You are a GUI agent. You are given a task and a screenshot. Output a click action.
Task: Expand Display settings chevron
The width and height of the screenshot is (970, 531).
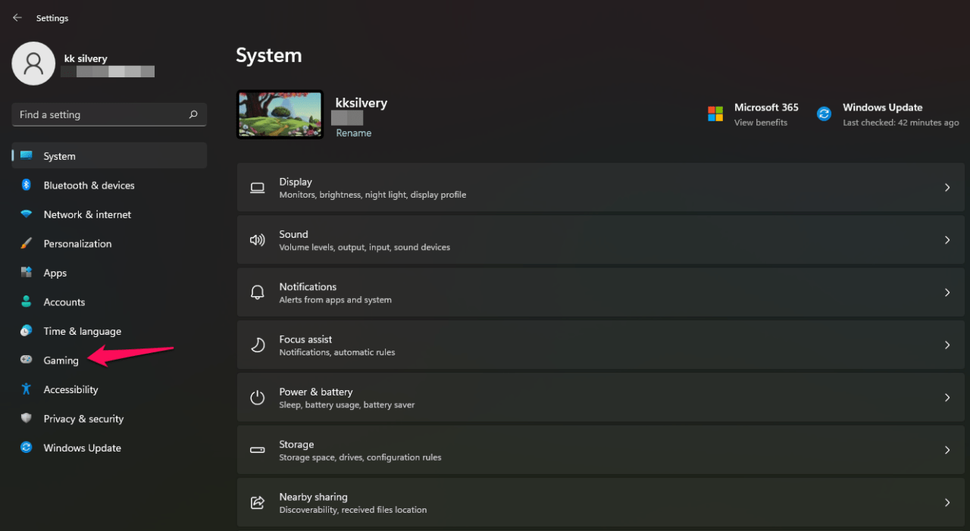pyautogui.click(x=947, y=187)
